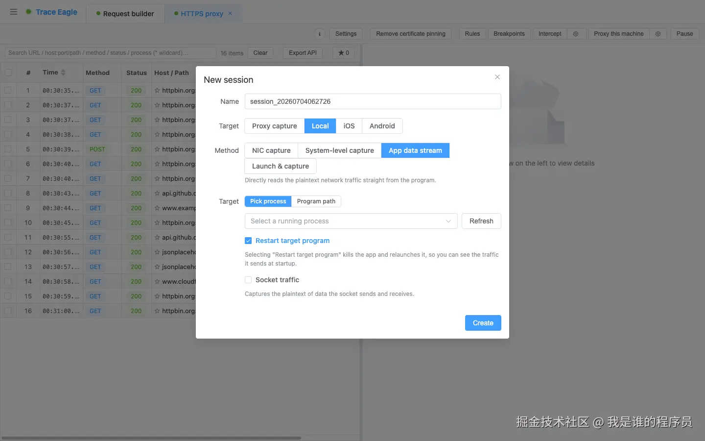Star the www.cloudflare request in row 14
The image size is (705, 441).
157,282
